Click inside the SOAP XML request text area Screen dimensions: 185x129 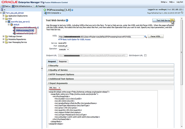point(103,109)
